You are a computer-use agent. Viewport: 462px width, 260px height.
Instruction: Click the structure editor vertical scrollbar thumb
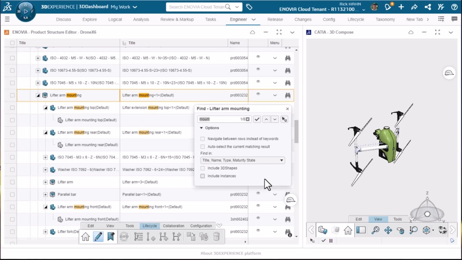click(x=296, y=131)
